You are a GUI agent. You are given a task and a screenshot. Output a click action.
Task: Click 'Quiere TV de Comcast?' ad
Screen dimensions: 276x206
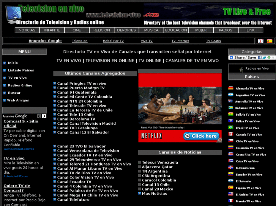[x=17, y=188]
